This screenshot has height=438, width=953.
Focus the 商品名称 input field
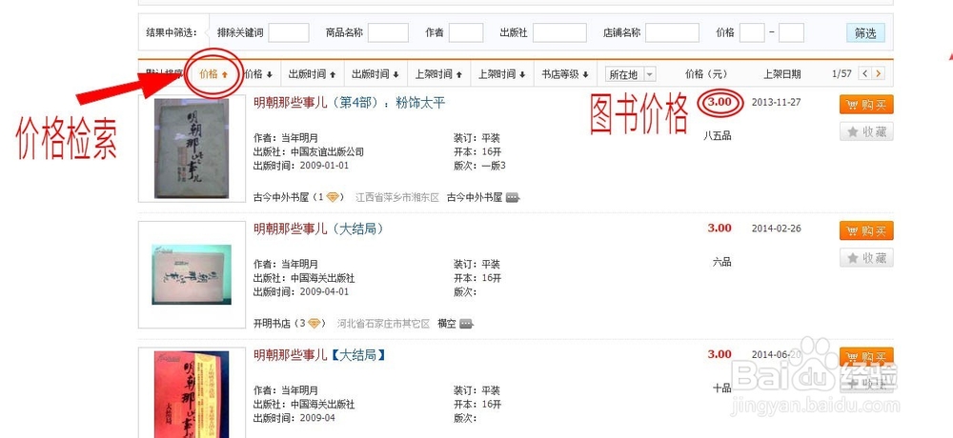click(388, 32)
